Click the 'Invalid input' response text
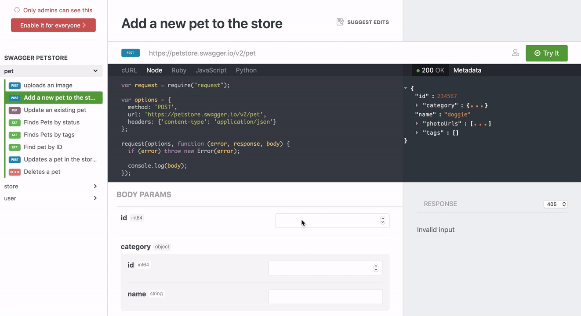This screenshot has height=316, width=581. click(x=436, y=230)
